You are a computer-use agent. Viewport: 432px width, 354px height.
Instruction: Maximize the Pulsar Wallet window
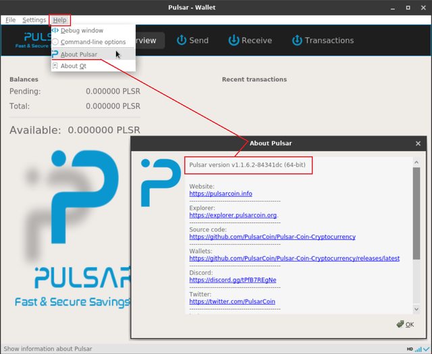(x=408, y=7)
